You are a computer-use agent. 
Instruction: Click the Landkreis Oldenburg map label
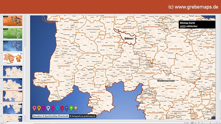point(108,46)
